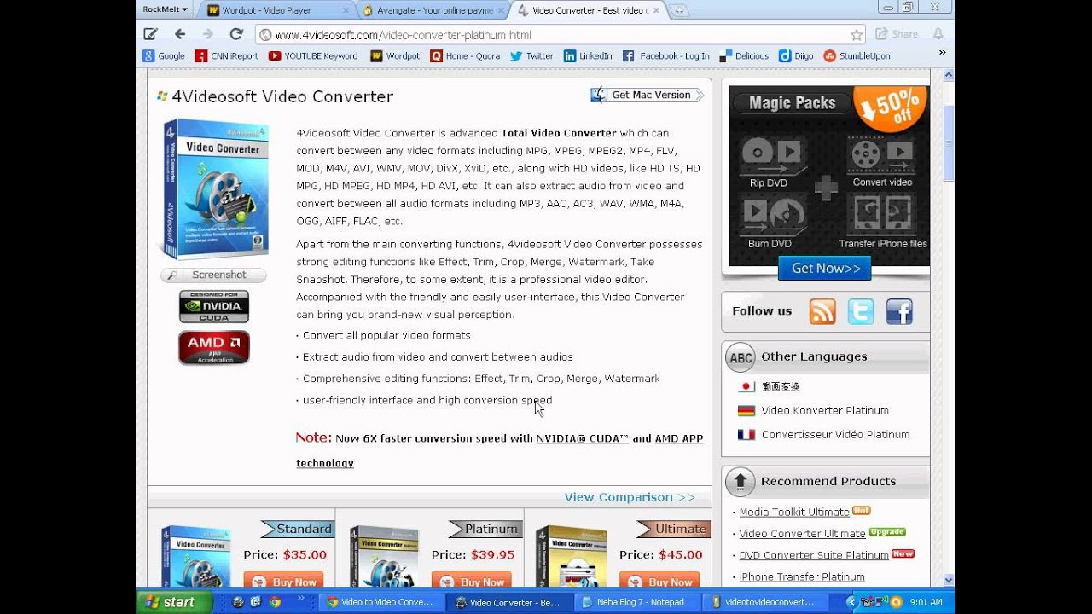Image resolution: width=1092 pixels, height=614 pixels.
Task: Switch to the Wordpot - Video Player tab
Action: pyautogui.click(x=277, y=10)
